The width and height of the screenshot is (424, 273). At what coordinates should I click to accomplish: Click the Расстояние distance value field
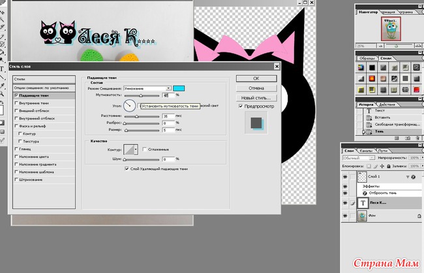(168, 116)
